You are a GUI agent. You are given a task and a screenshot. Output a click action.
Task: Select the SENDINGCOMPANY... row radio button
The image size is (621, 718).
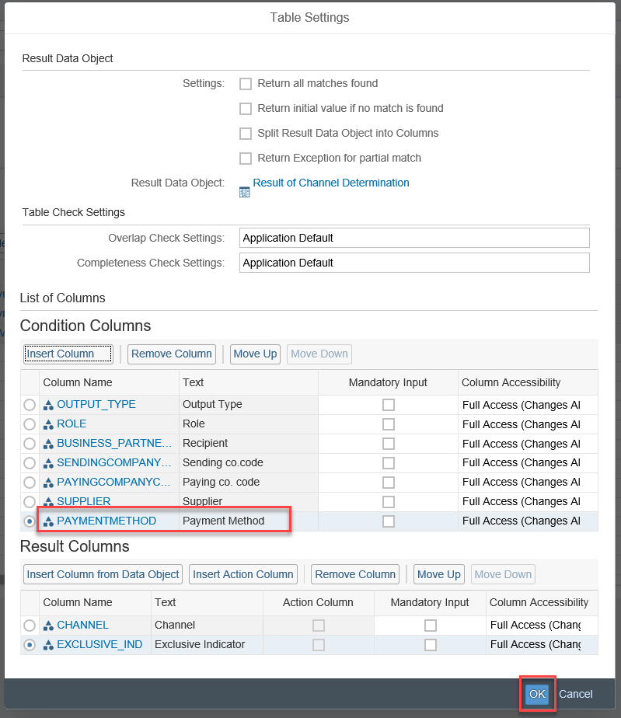point(30,463)
